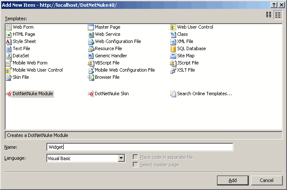Viewport: 287px width, 190px height.
Task: Click the 'Web Configuration File' label text
Action: 118,41
